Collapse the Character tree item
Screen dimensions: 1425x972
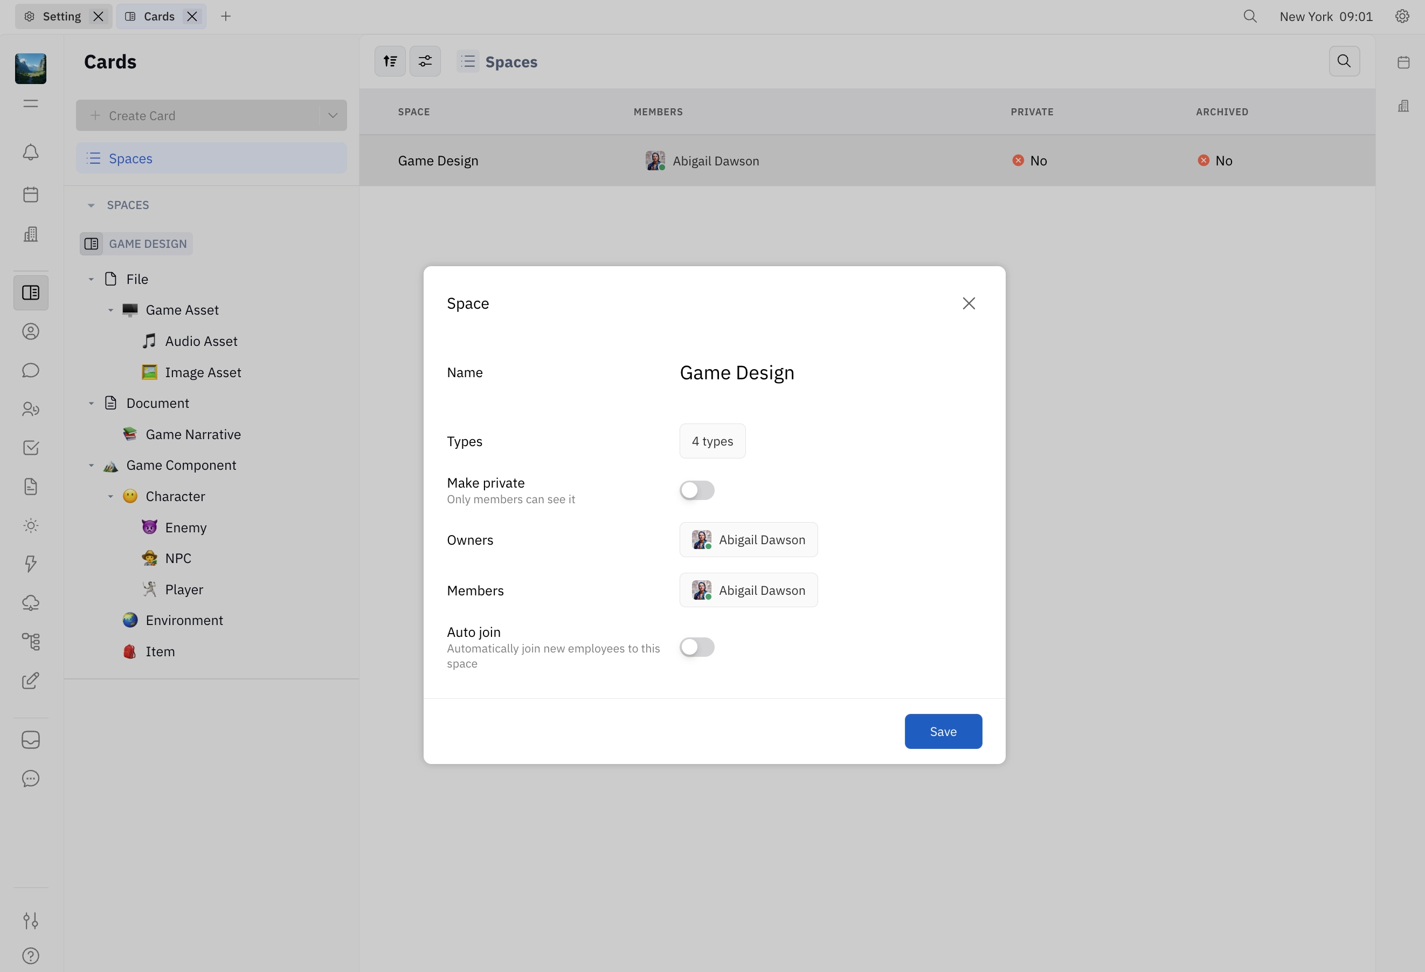(x=111, y=496)
